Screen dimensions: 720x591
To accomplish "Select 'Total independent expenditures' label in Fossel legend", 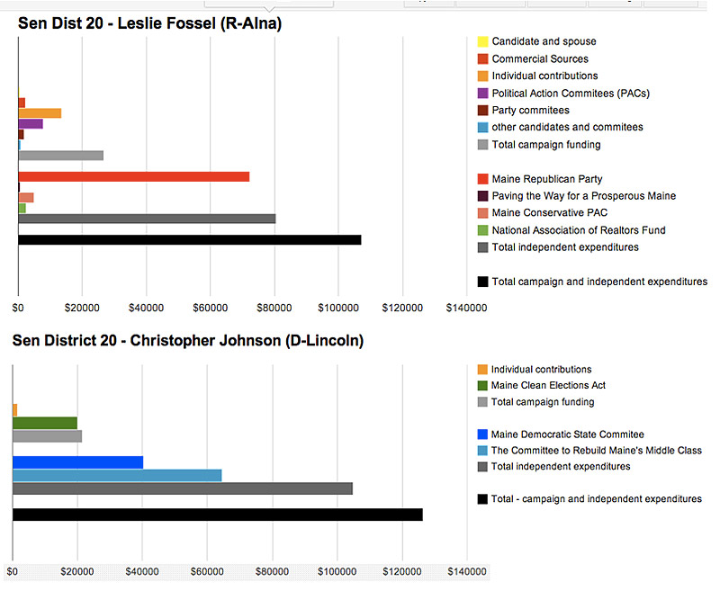I will (565, 247).
